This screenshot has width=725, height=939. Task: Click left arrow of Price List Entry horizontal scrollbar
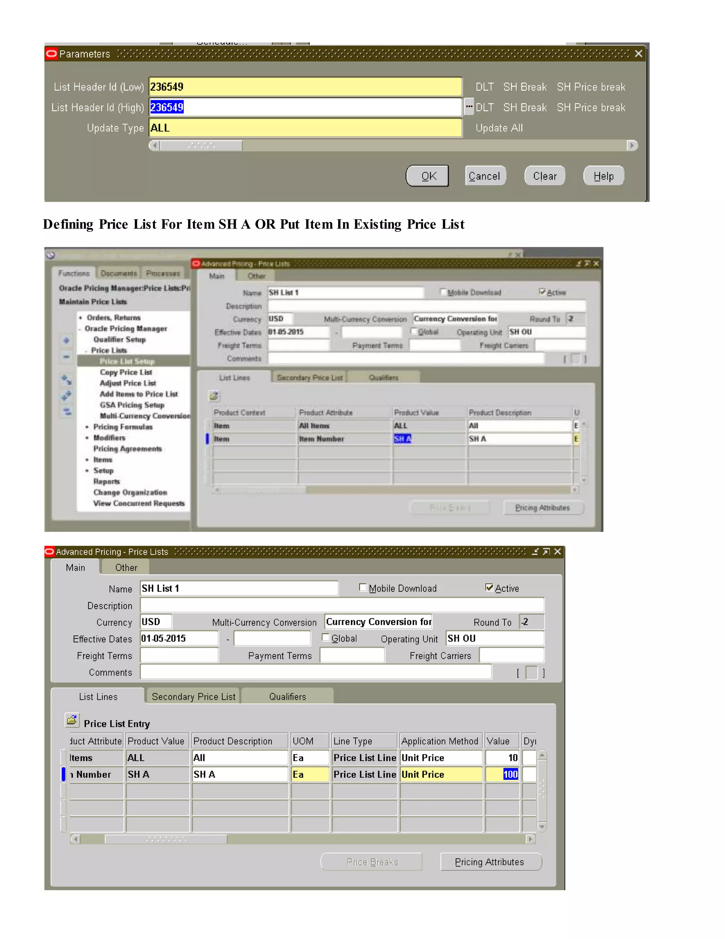coord(75,839)
